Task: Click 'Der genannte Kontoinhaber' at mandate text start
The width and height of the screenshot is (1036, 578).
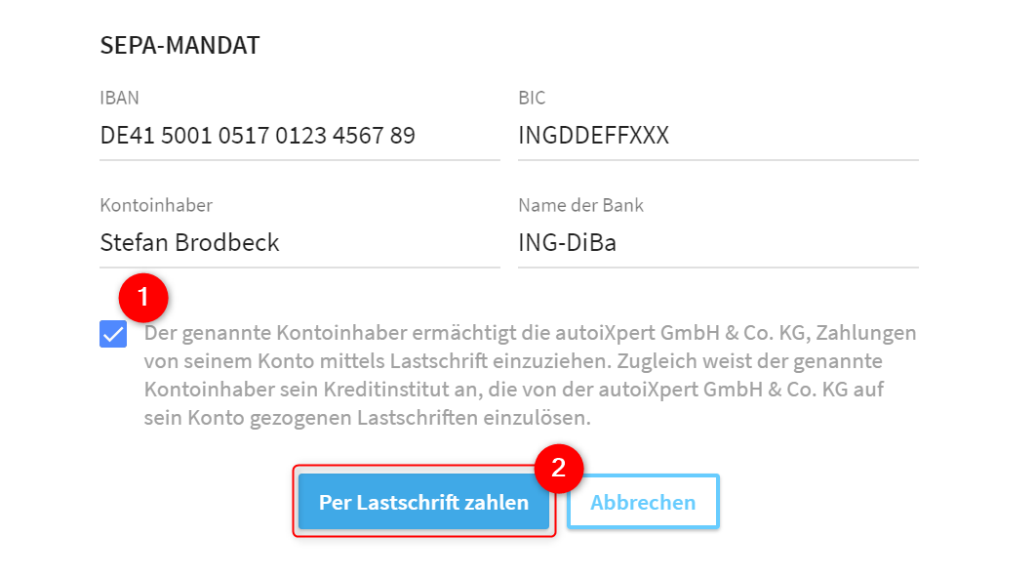Action: (275, 333)
